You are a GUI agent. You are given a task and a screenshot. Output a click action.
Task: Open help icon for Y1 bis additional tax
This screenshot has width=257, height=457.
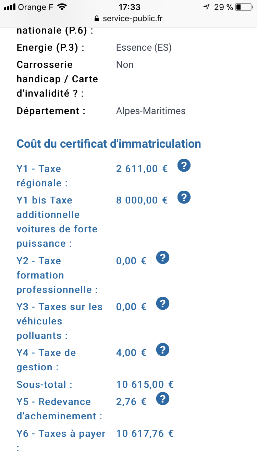click(184, 197)
